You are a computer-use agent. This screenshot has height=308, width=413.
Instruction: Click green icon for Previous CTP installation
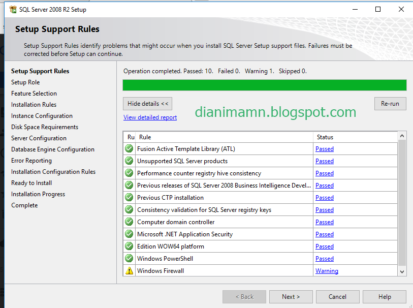129,197
